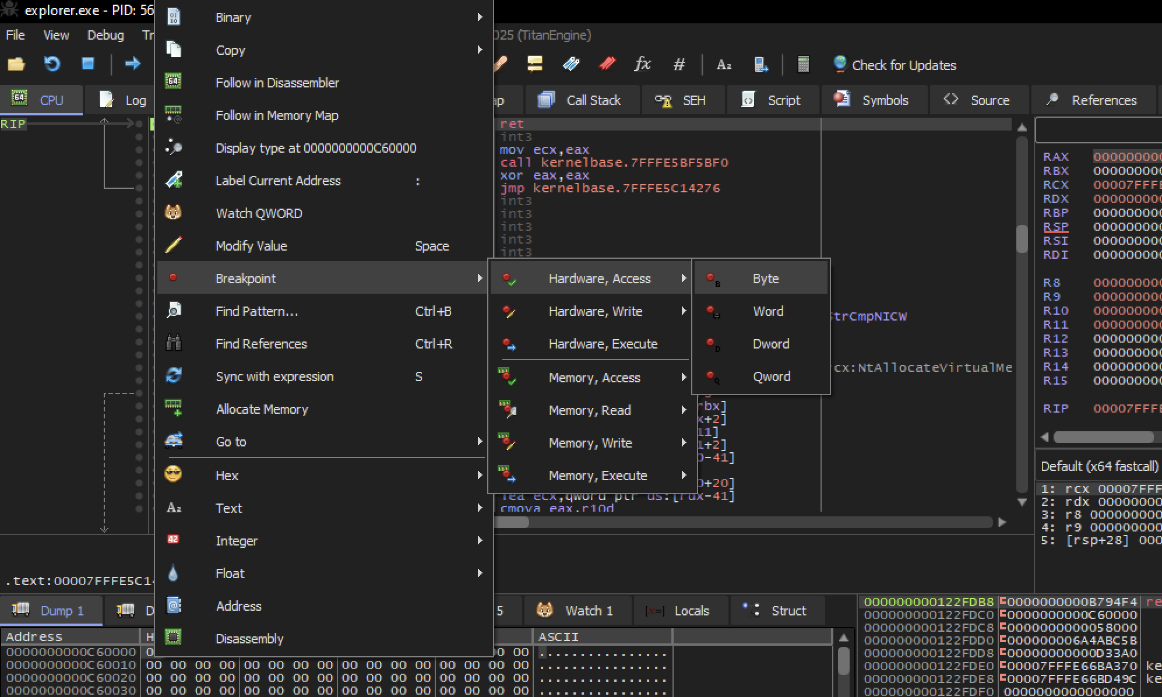Click the hash comments icon in toolbar
The height and width of the screenshot is (697, 1162).
point(679,65)
